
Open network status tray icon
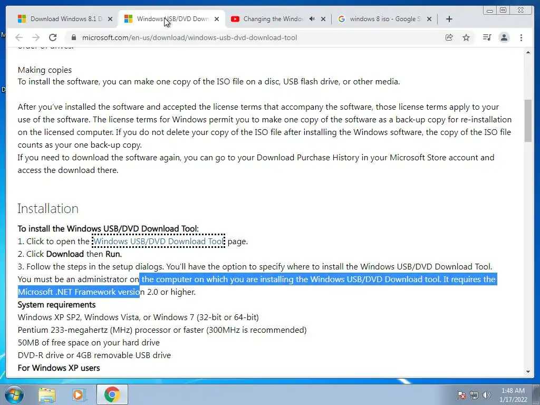pyautogui.click(x=474, y=395)
